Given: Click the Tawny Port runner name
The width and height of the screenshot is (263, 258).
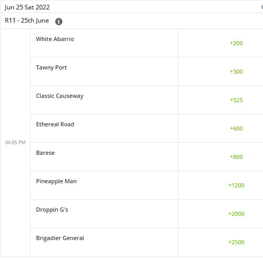Looking at the screenshot, I should pyautogui.click(x=51, y=67).
